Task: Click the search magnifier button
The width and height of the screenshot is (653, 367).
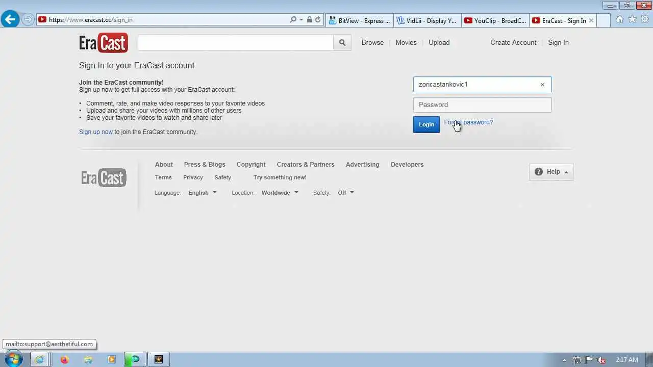Action: coord(342,43)
